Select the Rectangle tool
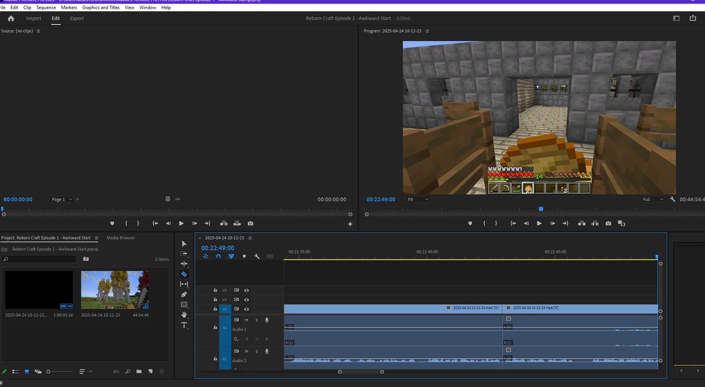The image size is (705, 387). point(184,305)
